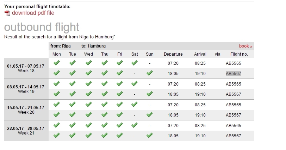286x150 pixels.
Task: Click Thursday checkmark for Week 19 18:05 flight
Action: [105, 94]
